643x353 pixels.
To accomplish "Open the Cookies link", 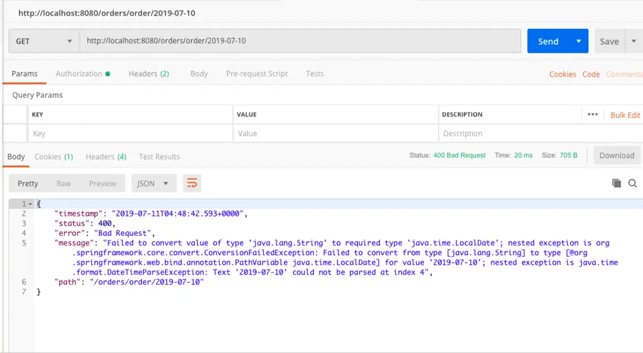I will [563, 74].
